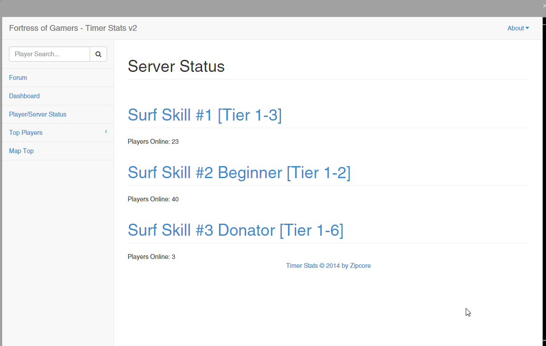Open the About dropdown menu

pos(516,28)
